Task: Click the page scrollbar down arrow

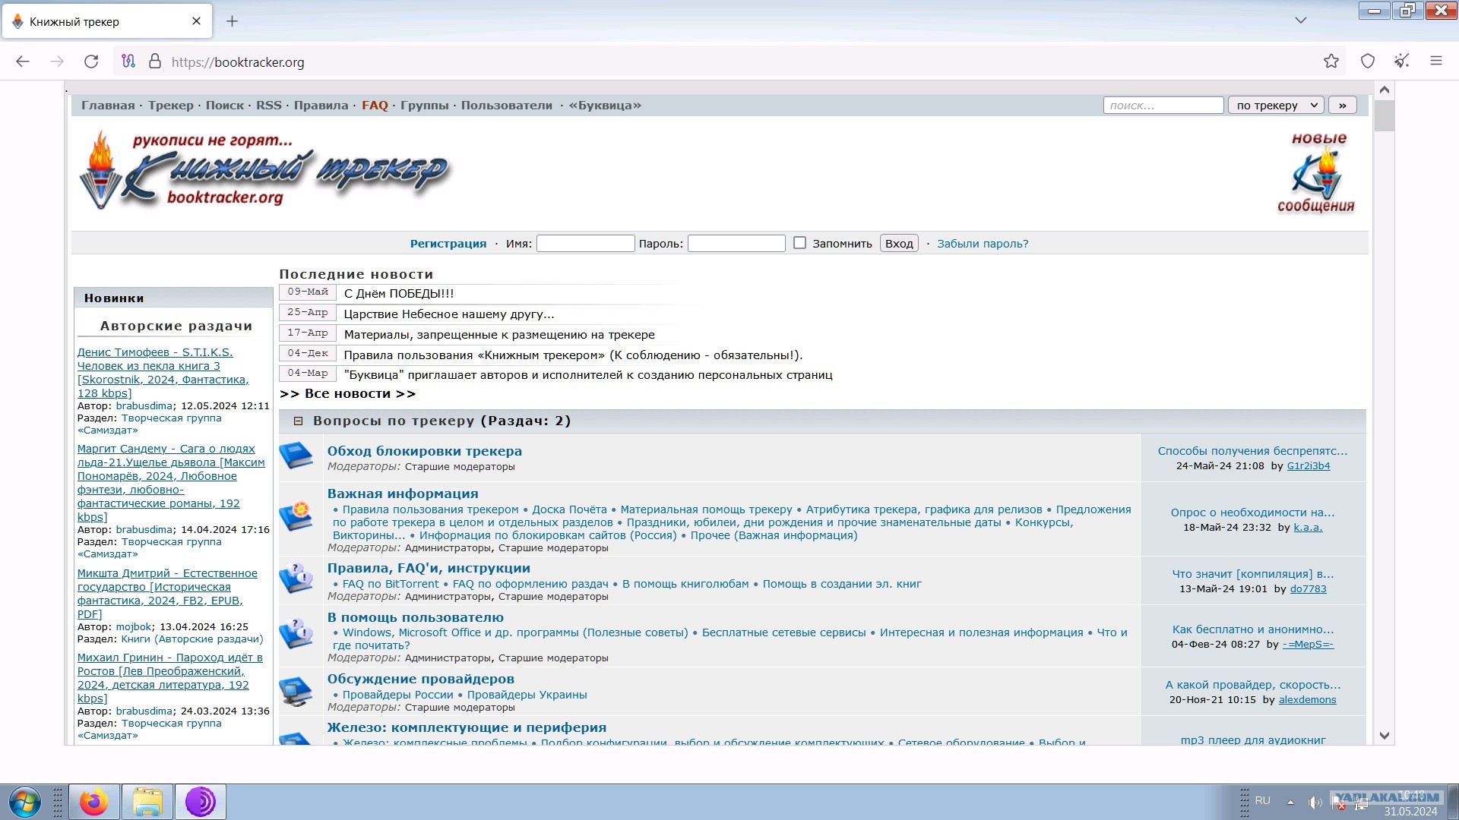Action: coord(1385,735)
